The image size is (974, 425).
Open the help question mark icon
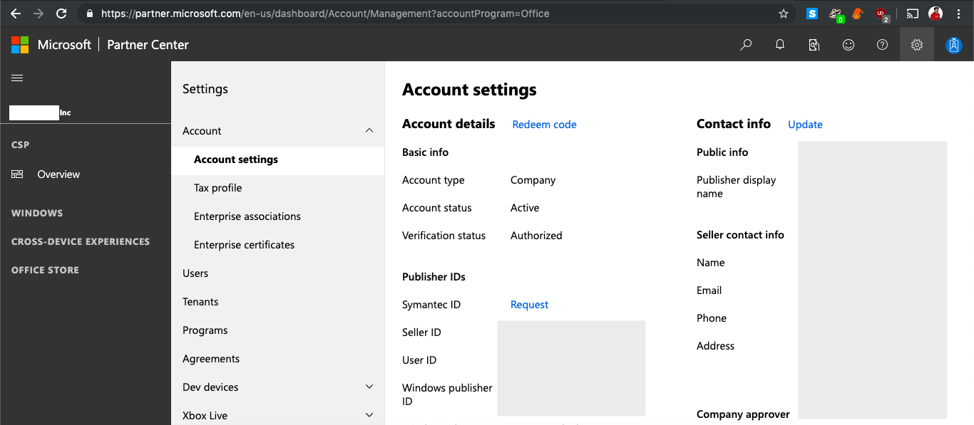point(883,45)
